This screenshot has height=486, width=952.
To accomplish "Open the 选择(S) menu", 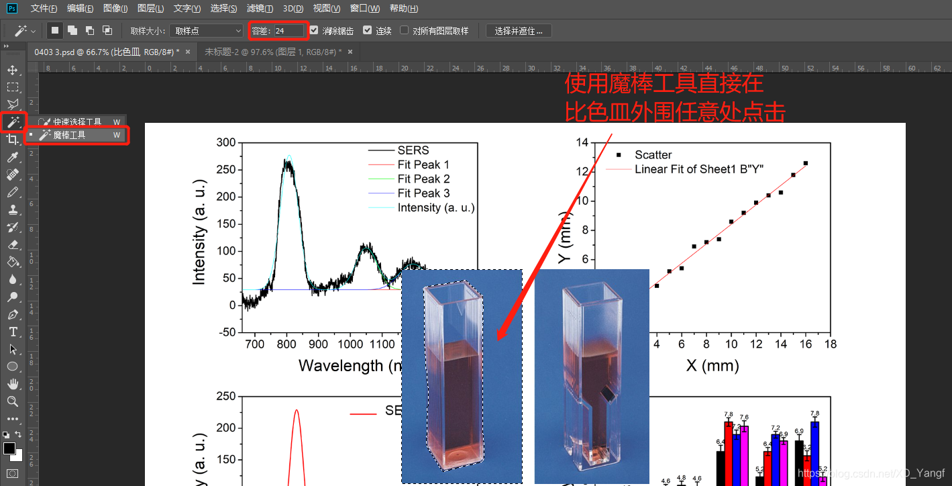I will pos(223,8).
